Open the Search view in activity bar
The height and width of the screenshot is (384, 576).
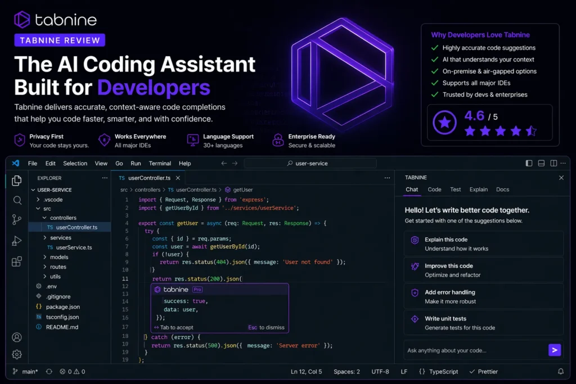(17, 200)
